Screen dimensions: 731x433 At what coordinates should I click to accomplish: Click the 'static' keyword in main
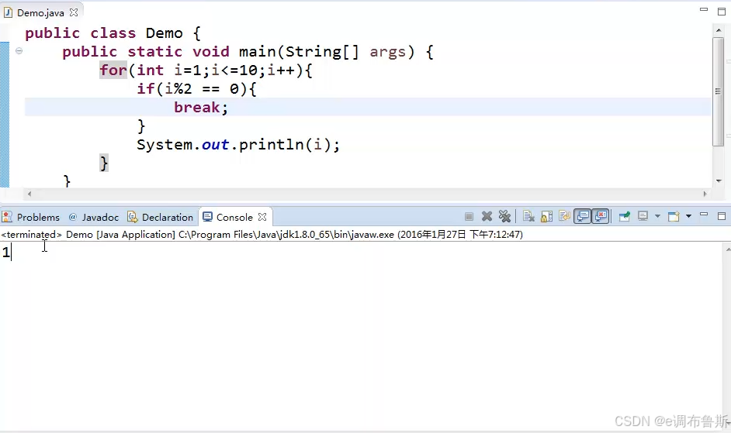click(154, 52)
